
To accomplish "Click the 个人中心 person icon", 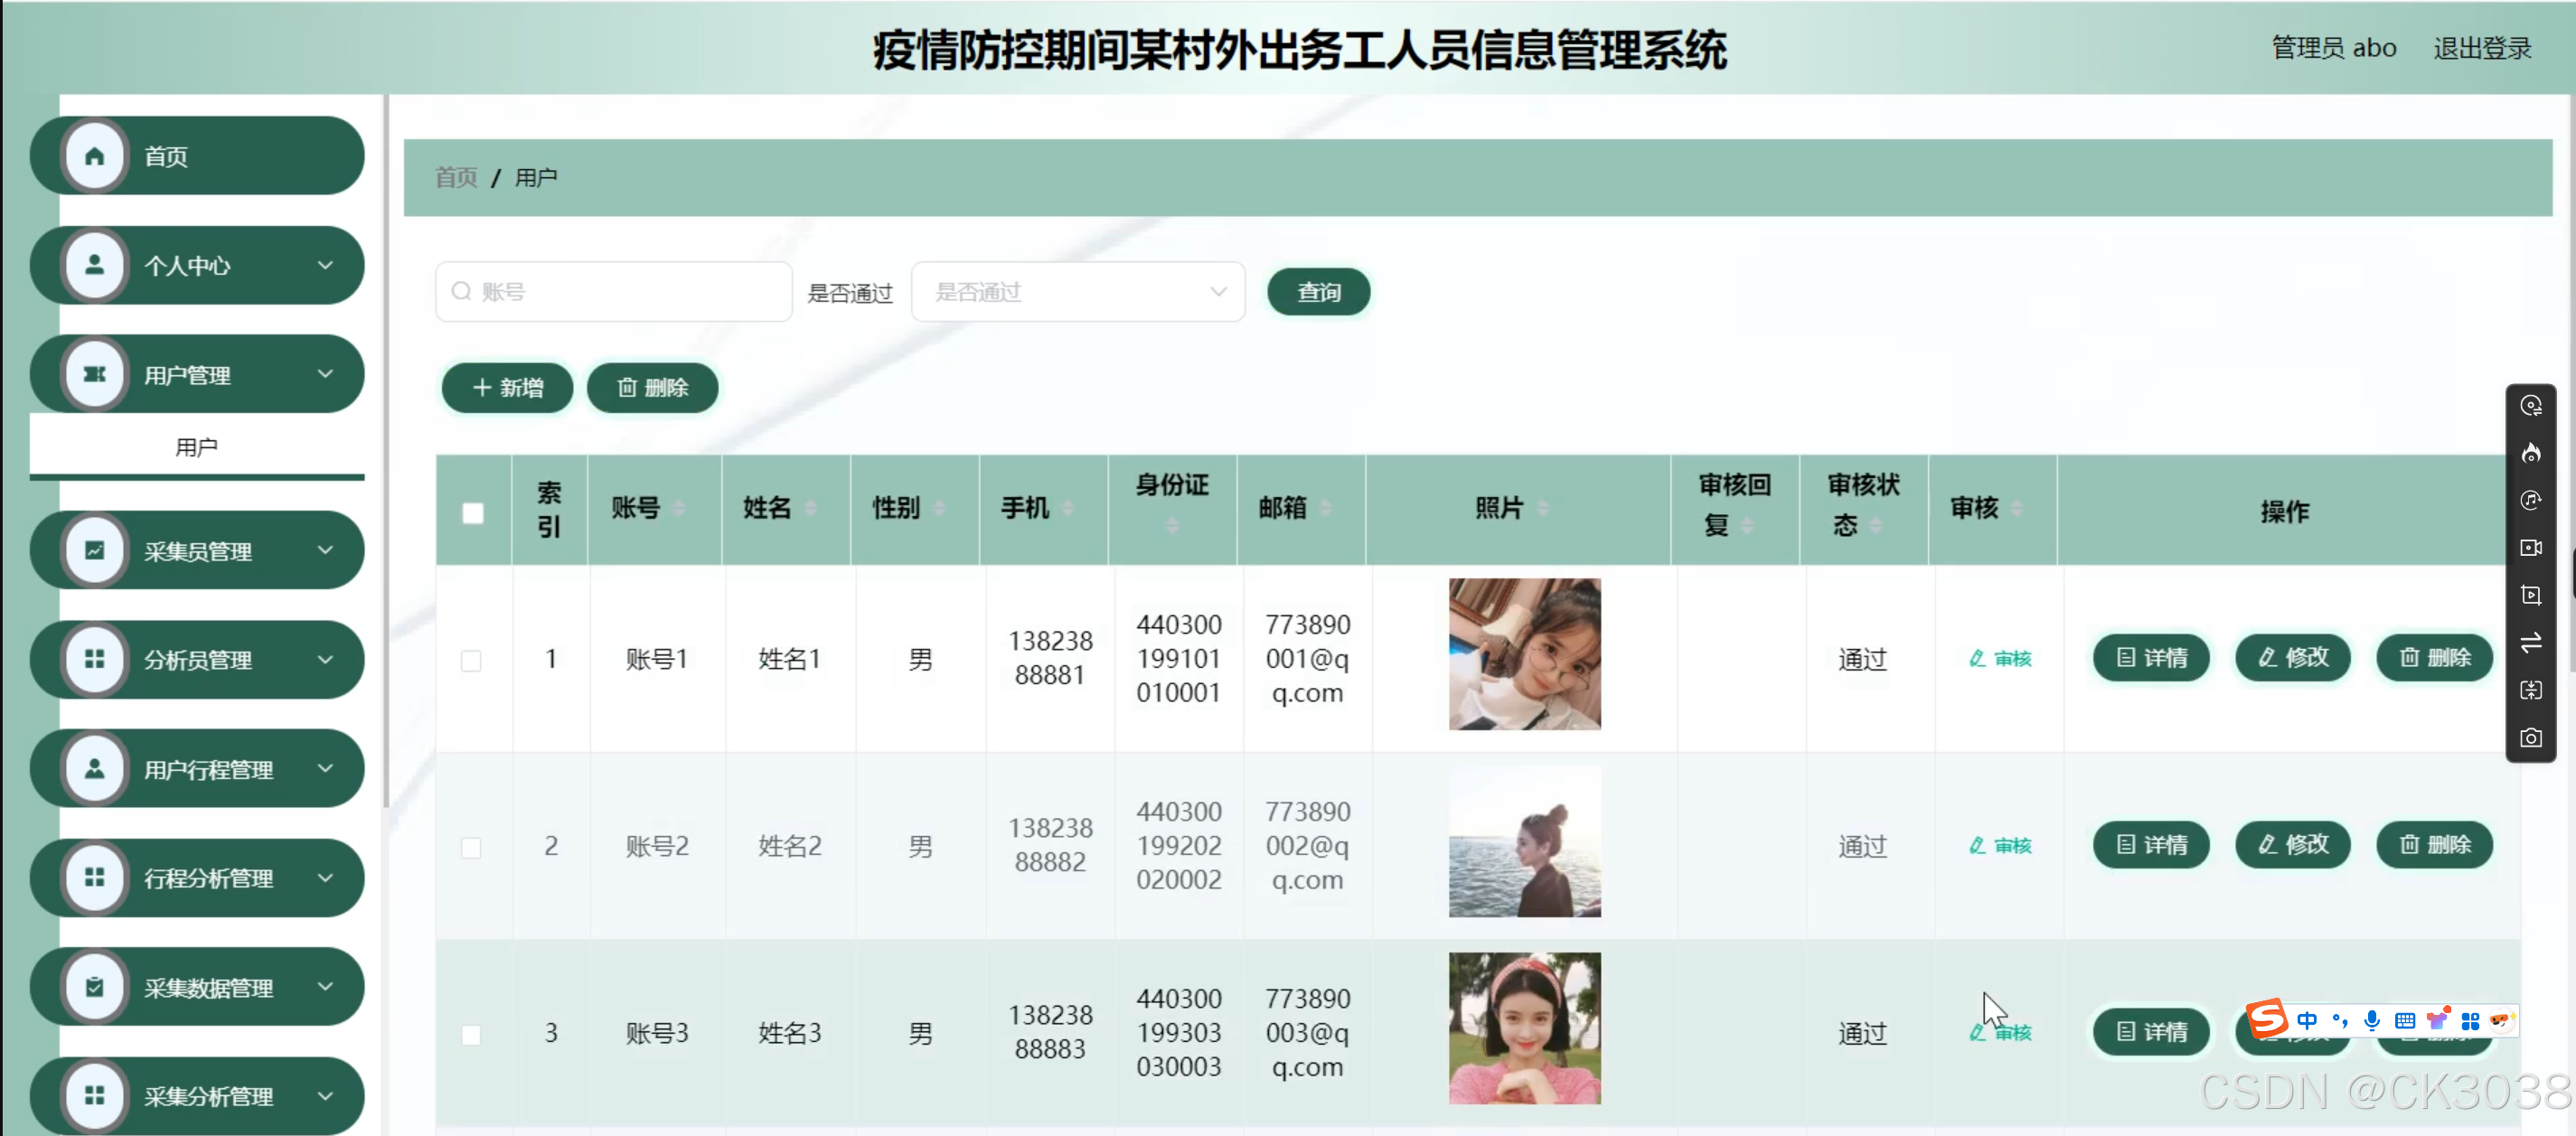I will [x=94, y=265].
